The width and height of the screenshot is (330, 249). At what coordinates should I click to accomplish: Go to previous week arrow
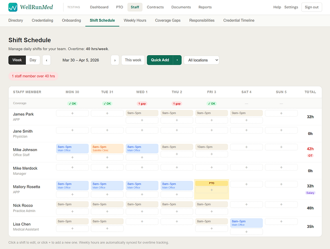click(x=47, y=60)
